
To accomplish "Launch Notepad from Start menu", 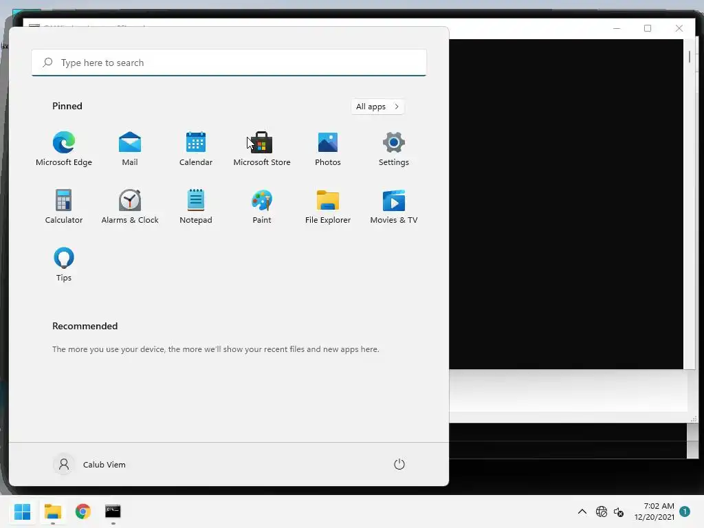I will (x=196, y=206).
